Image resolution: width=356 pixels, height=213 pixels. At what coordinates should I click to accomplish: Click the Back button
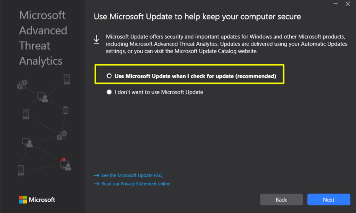pyautogui.click(x=281, y=199)
